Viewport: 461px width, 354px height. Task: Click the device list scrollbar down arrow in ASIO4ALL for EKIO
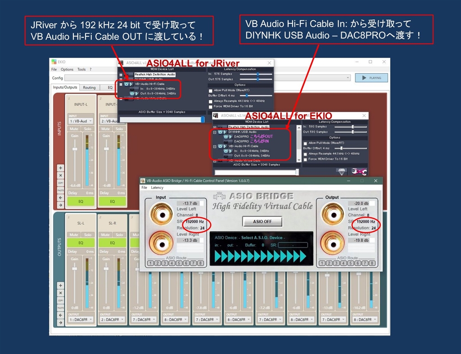point(299,160)
